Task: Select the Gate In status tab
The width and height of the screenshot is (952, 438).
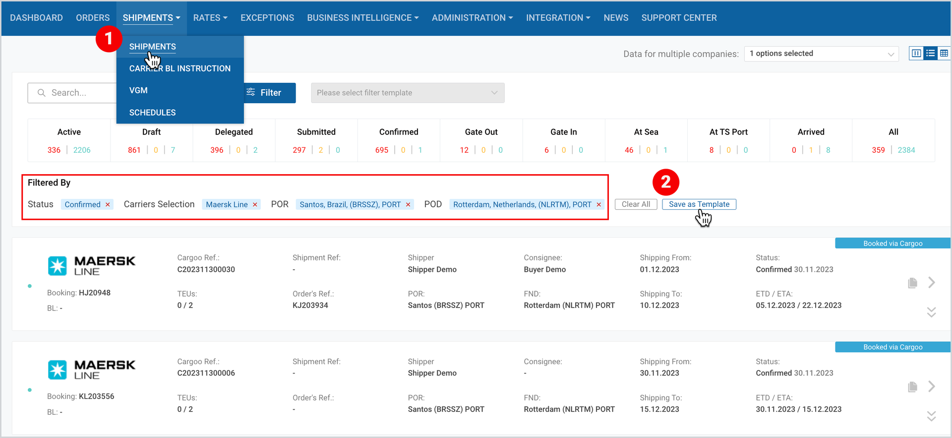Action: point(563,140)
